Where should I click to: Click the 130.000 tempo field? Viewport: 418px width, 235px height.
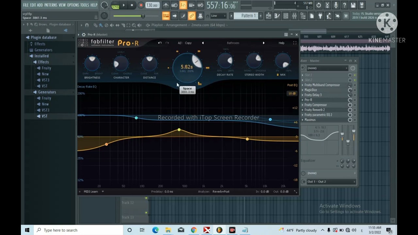(x=152, y=5)
